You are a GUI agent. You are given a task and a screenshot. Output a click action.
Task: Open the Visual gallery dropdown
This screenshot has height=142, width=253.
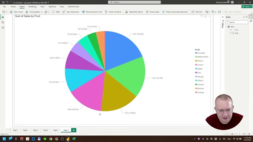tap(34, 12)
